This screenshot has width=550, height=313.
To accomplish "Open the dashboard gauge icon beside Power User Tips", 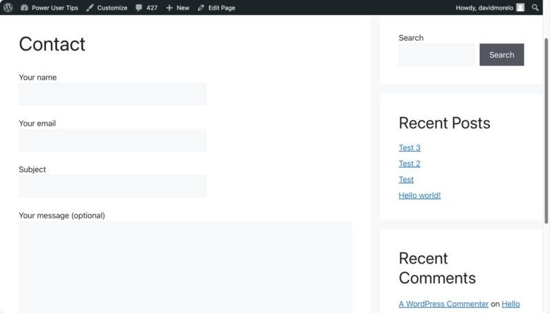I will click(24, 8).
